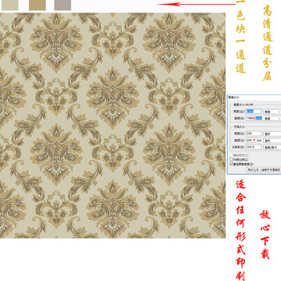Click the damask wallpaper pattern preview
Screen dimensions: 281x281
click(112, 125)
